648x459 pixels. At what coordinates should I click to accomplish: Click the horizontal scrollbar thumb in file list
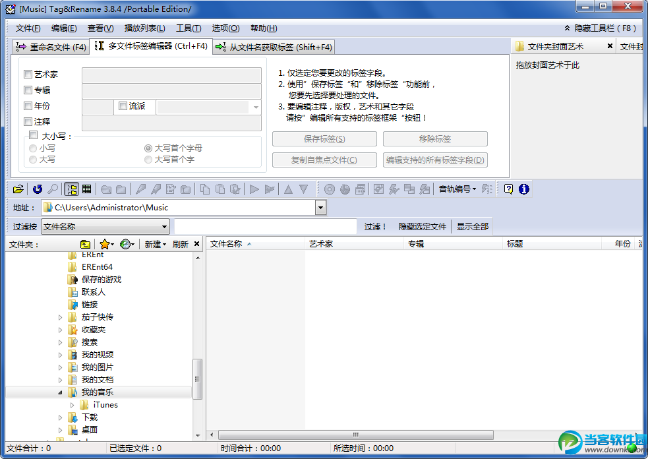(356, 435)
